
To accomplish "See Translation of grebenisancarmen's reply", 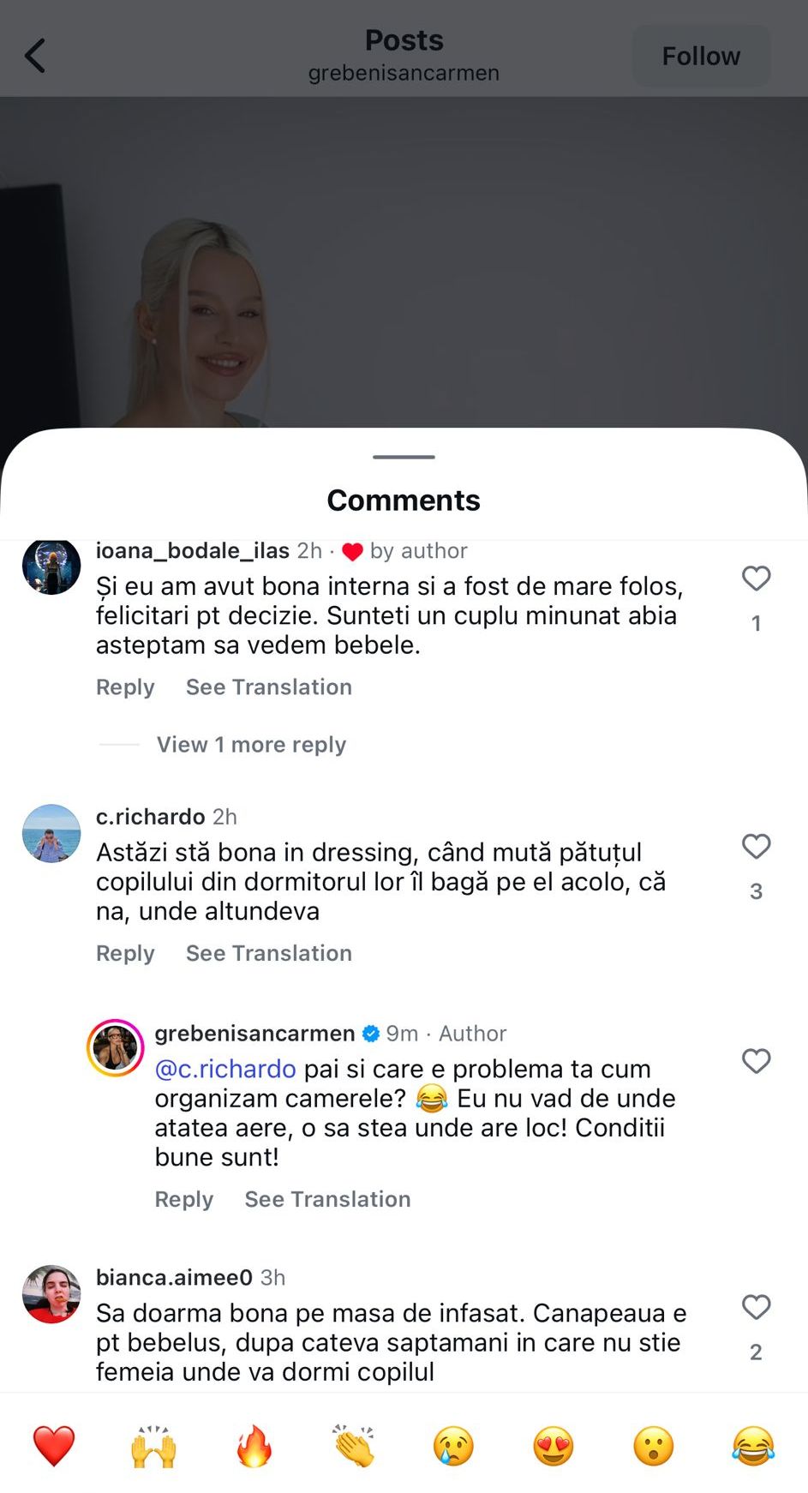I will pos(327,1199).
